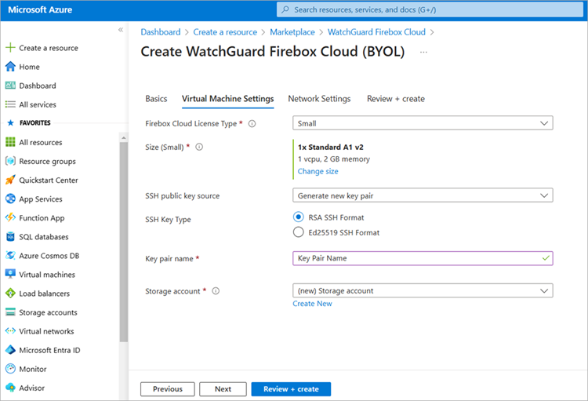Click the Microsoft Azure logo text
Image resolution: width=588 pixels, height=401 pixels.
coord(40,9)
